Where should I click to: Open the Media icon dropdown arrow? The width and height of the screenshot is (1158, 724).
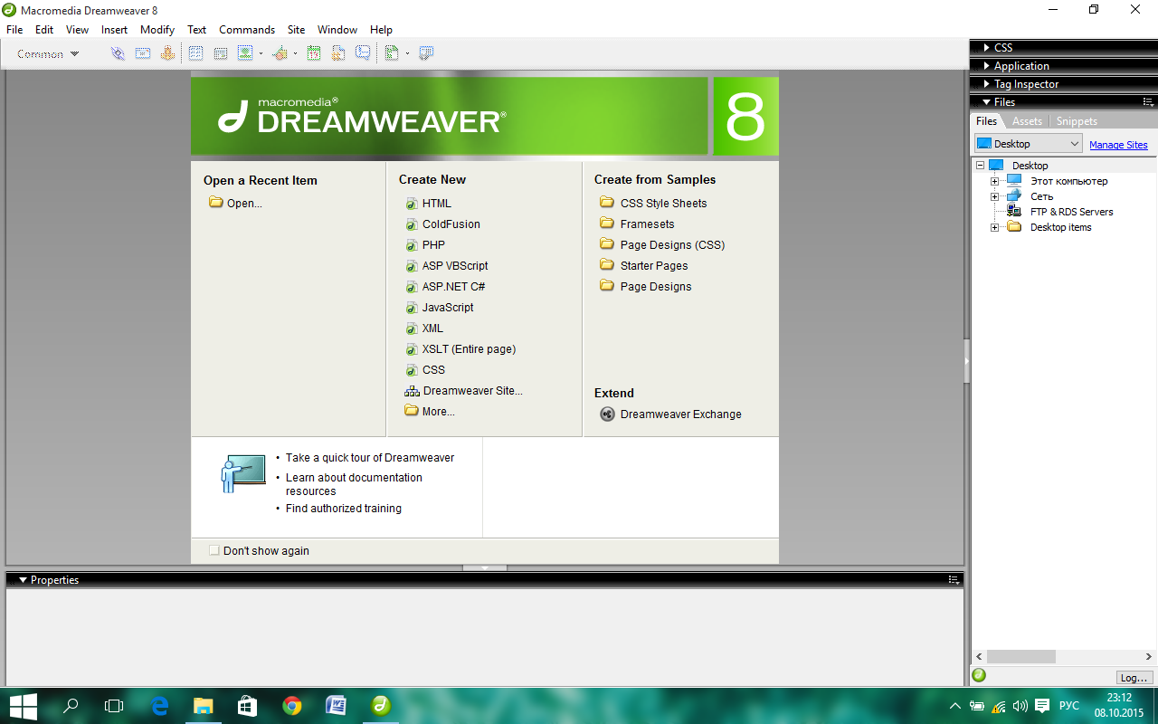[295, 53]
